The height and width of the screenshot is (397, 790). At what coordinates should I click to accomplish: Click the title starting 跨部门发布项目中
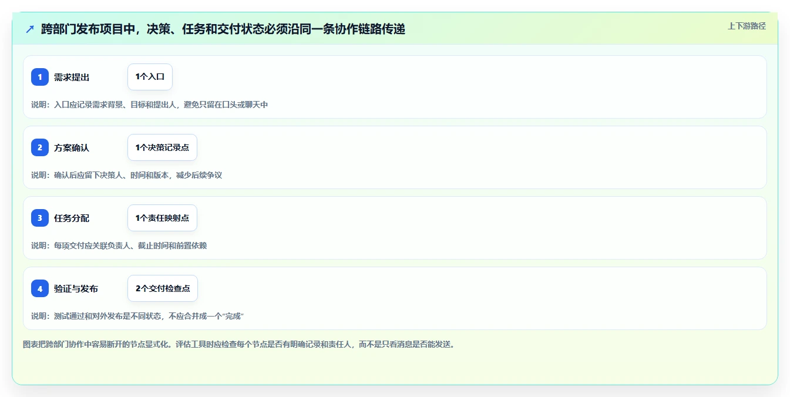coord(223,29)
